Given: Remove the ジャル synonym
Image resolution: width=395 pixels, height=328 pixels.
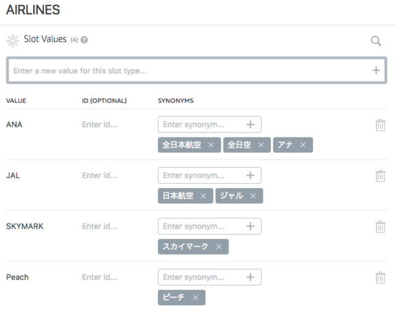Looking at the screenshot, I should click(x=253, y=196).
